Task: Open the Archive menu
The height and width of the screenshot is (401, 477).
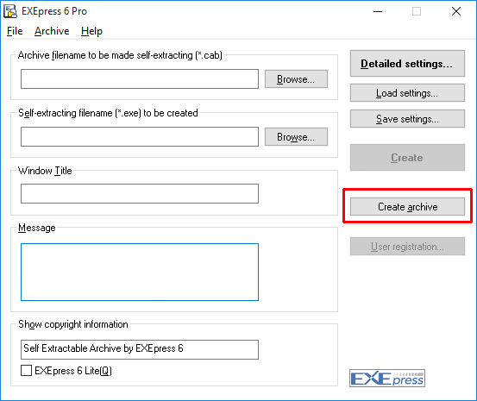Action: coord(52,31)
